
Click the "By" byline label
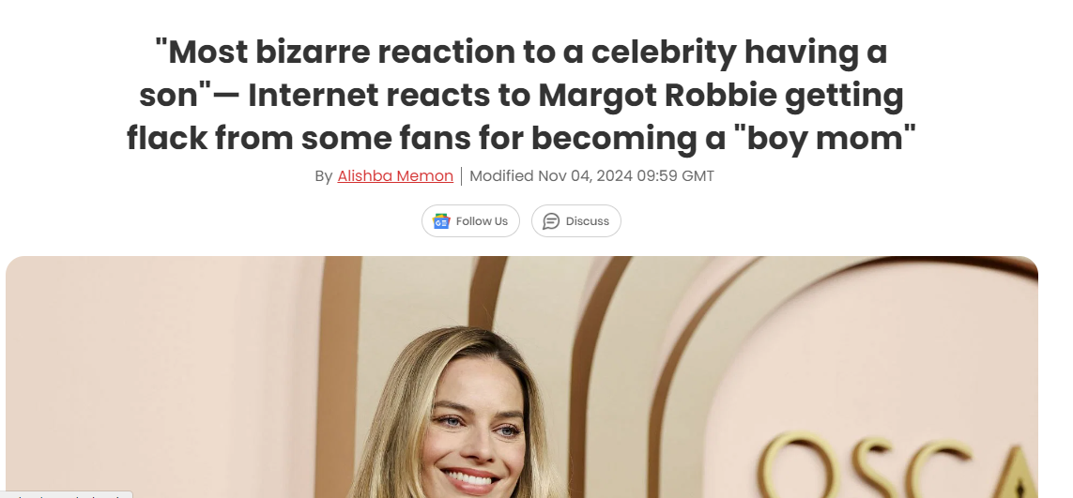[324, 175]
